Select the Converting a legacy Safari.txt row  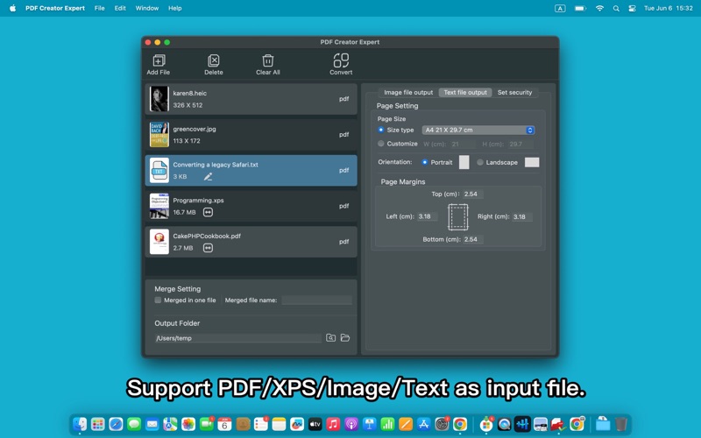251,170
